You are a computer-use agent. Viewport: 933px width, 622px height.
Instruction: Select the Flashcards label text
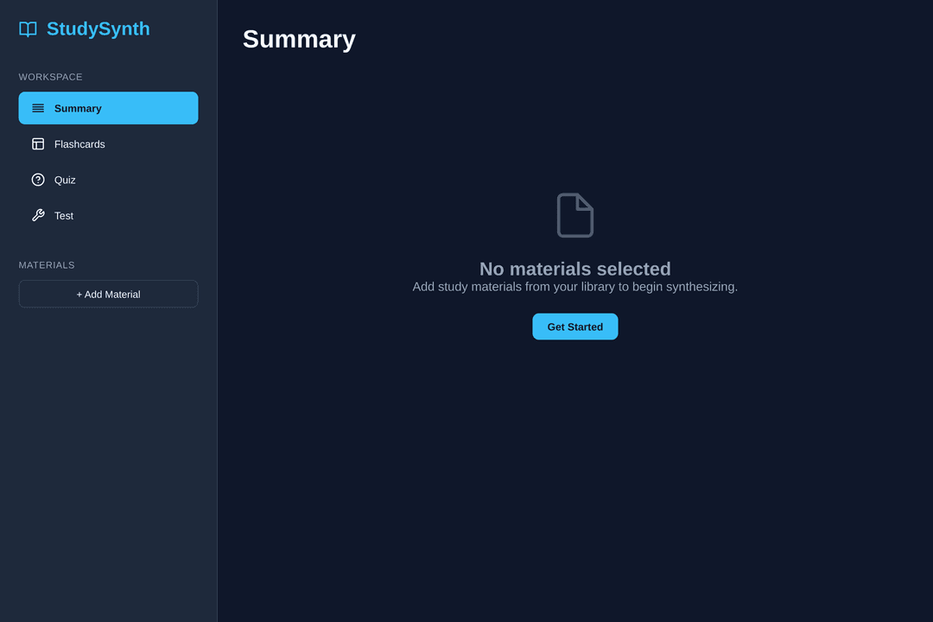tap(79, 144)
